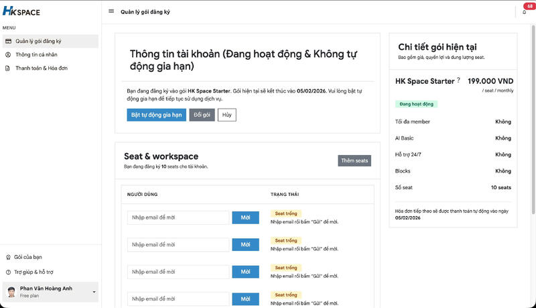The image size is (536, 308).
Task: Click Phan Văn Hoàng Anh avatar photo
Action: click(x=11, y=292)
